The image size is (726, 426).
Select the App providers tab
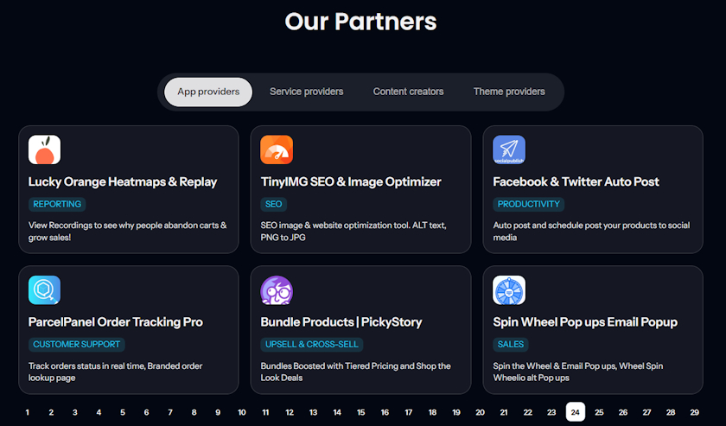tap(208, 92)
